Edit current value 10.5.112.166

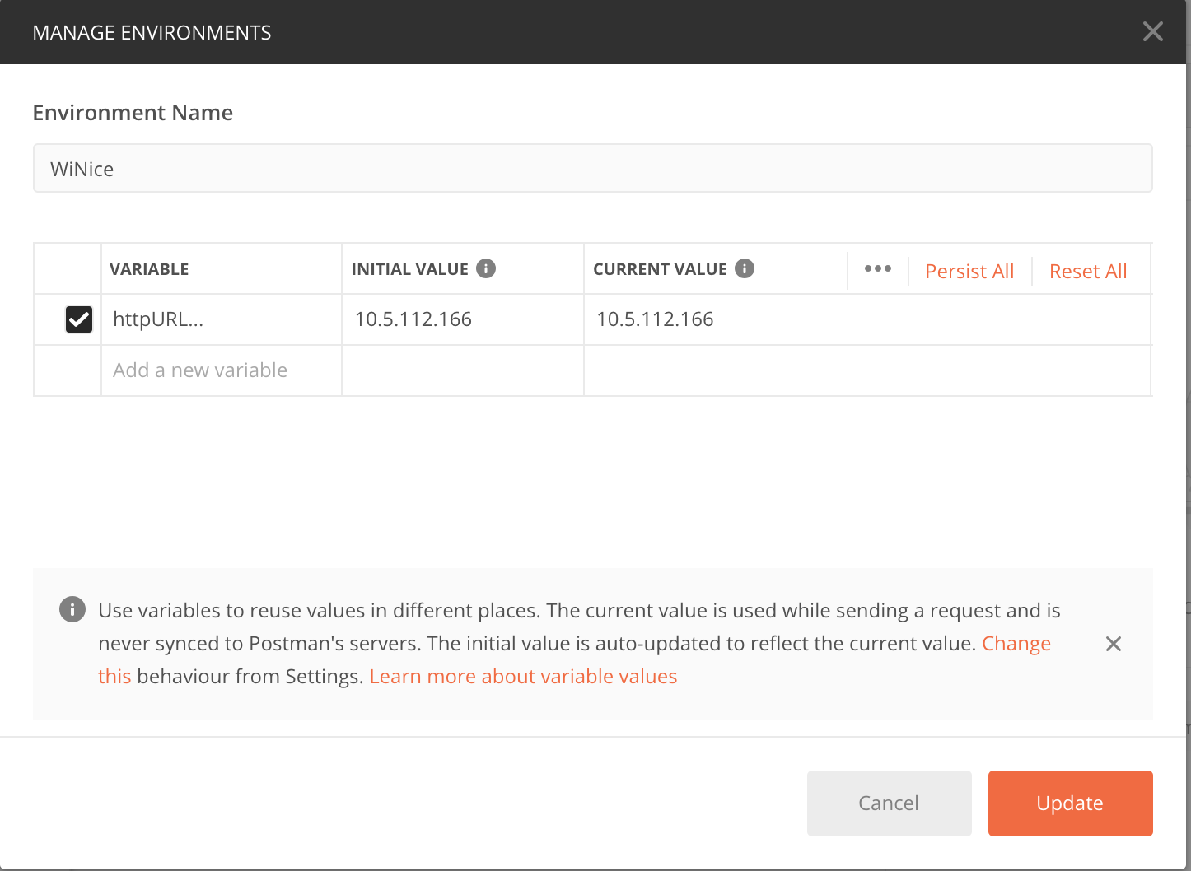click(867, 319)
